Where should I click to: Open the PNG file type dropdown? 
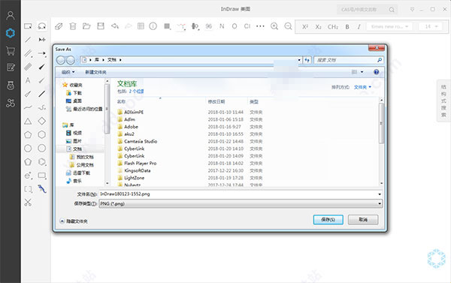[241, 203]
